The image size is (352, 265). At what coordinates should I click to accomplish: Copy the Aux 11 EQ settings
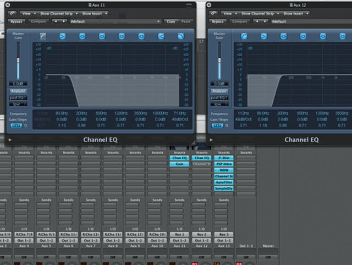tap(171, 21)
